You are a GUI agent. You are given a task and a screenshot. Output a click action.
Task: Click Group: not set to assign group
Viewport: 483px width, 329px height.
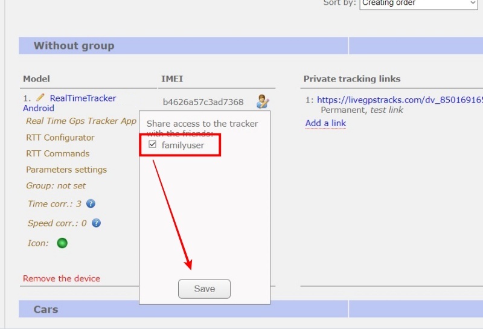point(56,186)
